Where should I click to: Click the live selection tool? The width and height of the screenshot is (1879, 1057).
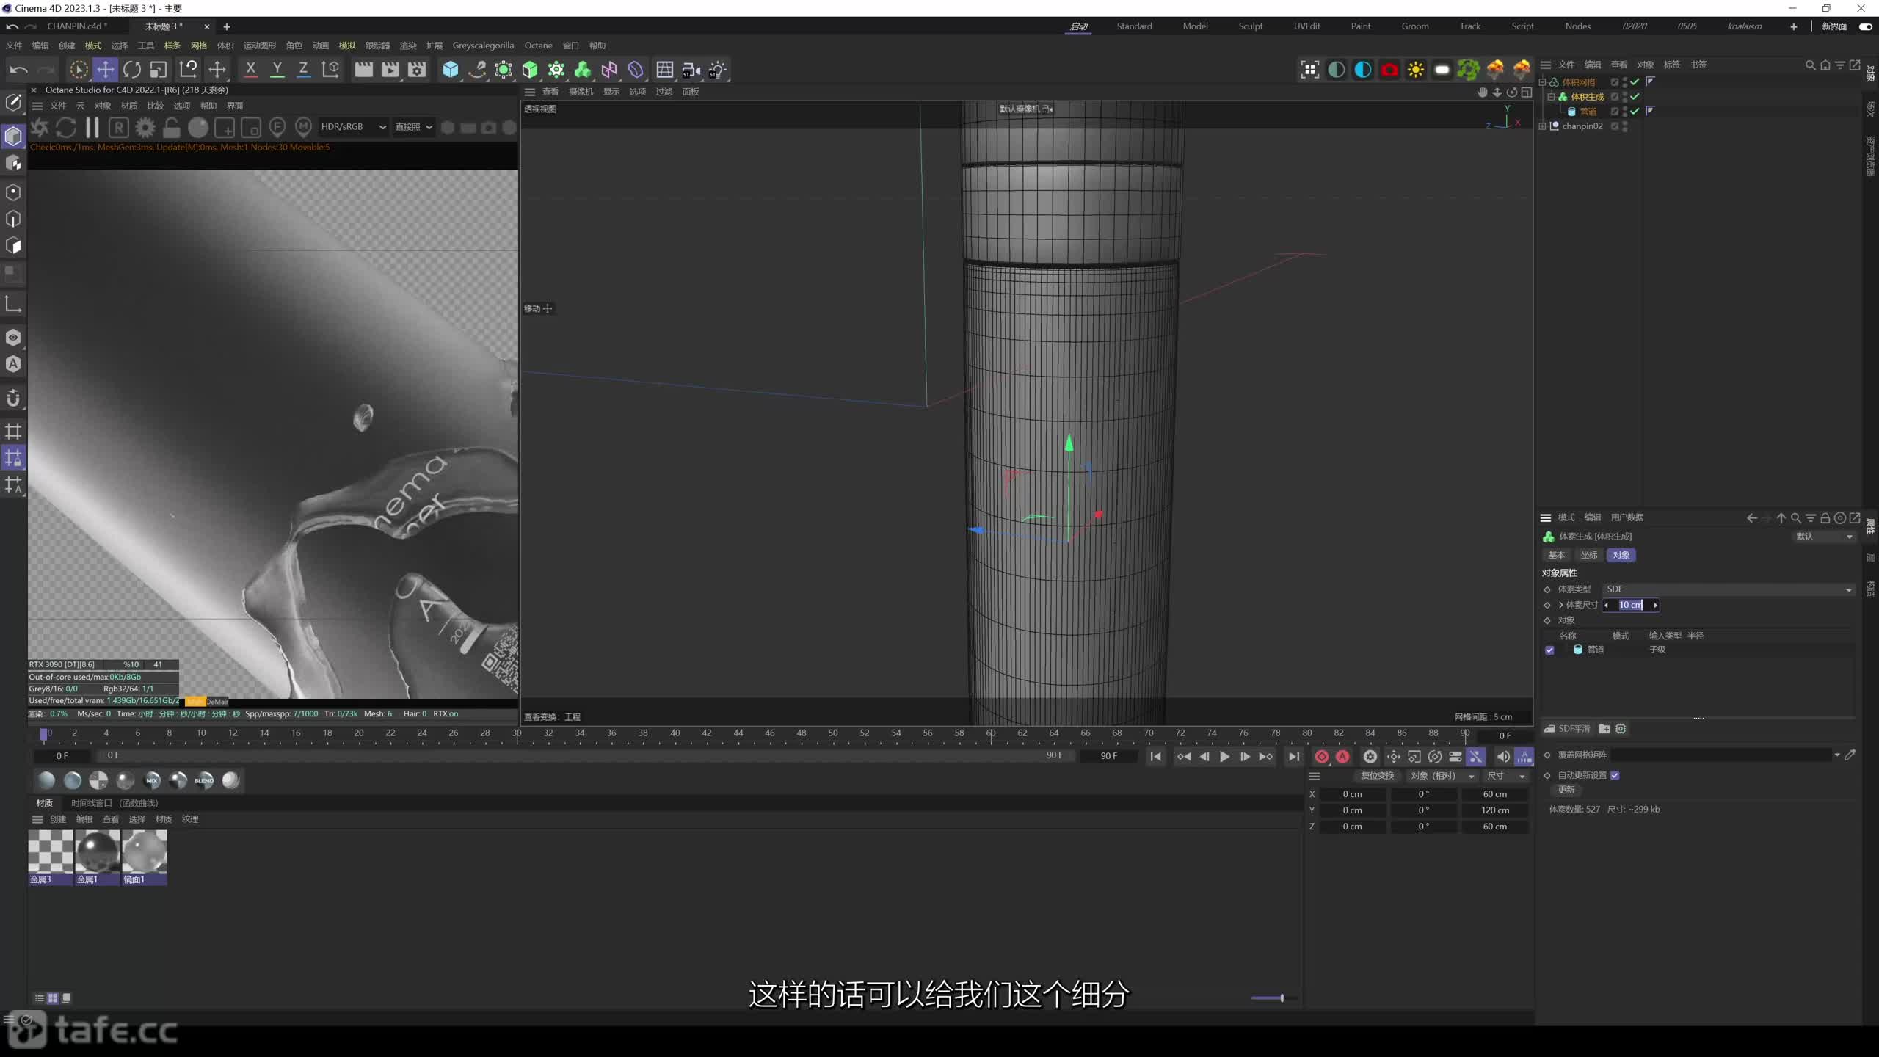pyautogui.click(x=79, y=70)
